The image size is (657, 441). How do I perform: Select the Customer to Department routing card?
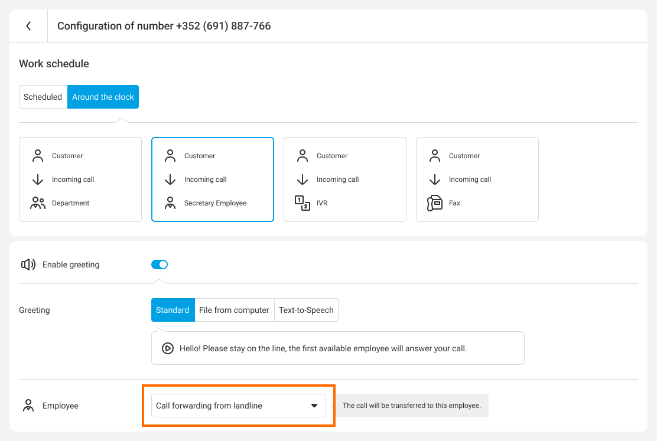pos(80,179)
